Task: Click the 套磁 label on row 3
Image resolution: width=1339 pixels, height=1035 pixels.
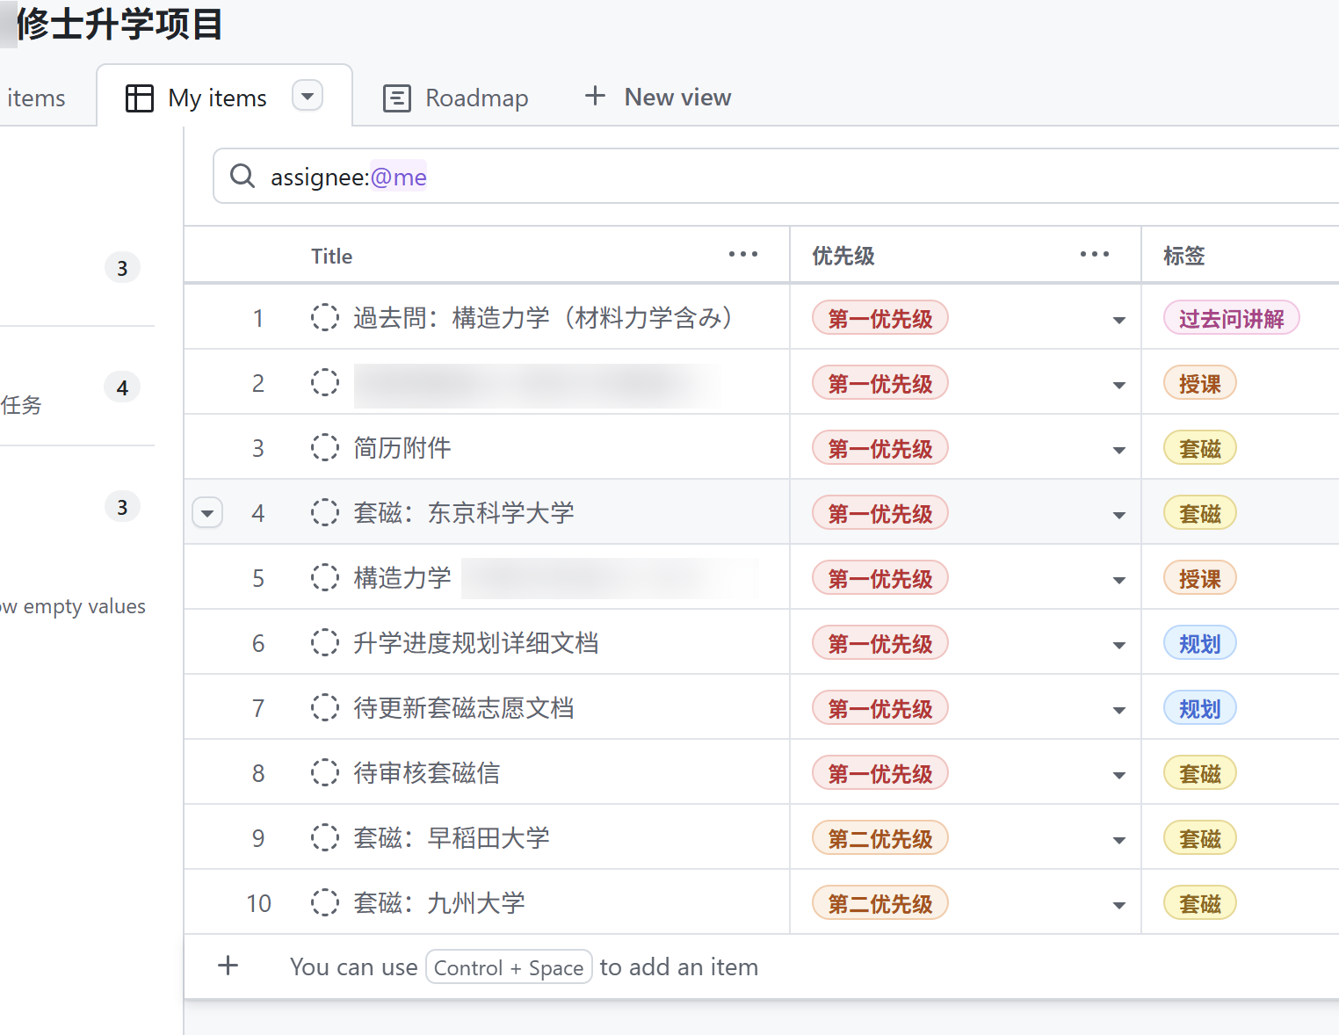Action: [x=1199, y=448]
